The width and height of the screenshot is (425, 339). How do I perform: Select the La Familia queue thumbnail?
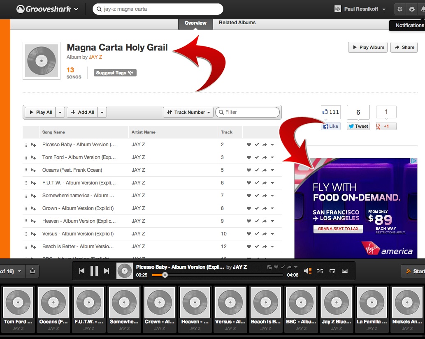pyautogui.click(x=372, y=302)
